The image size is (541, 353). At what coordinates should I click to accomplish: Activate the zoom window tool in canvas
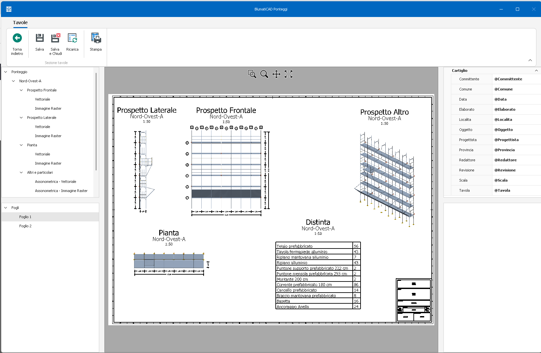pos(252,74)
